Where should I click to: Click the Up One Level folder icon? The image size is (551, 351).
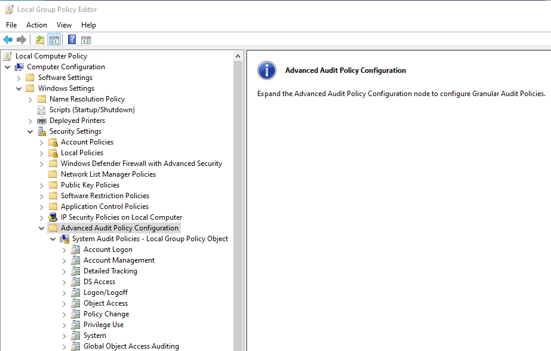click(40, 40)
